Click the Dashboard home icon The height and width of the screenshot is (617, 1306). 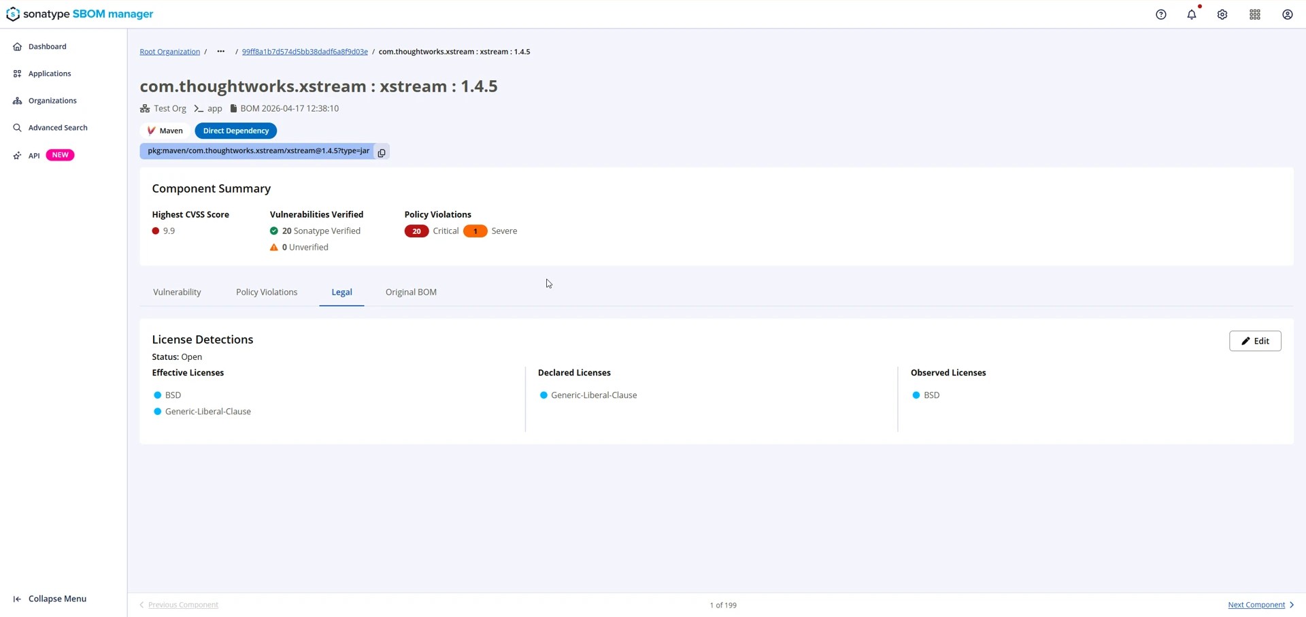click(x=18, y=46)
